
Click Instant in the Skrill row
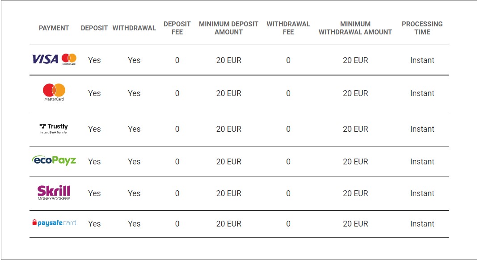tap(422, 193)
